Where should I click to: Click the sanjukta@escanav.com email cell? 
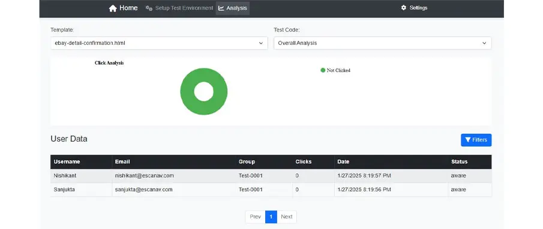174,190
